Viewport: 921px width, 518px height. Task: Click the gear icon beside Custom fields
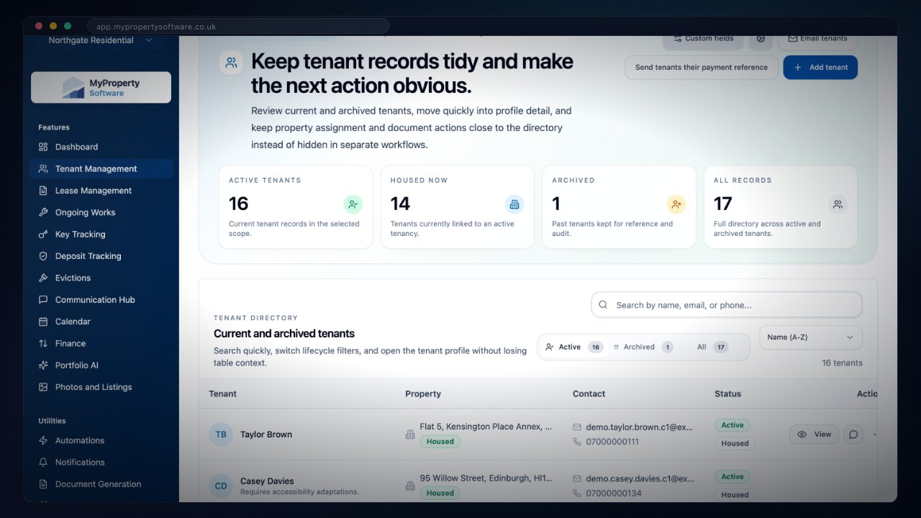(761, 39)
